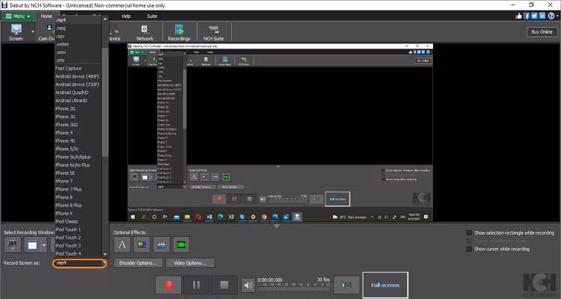The width and height of the screenshot is (561, 299).
Task: Open the Network camera source
Action: coord(144,32)
